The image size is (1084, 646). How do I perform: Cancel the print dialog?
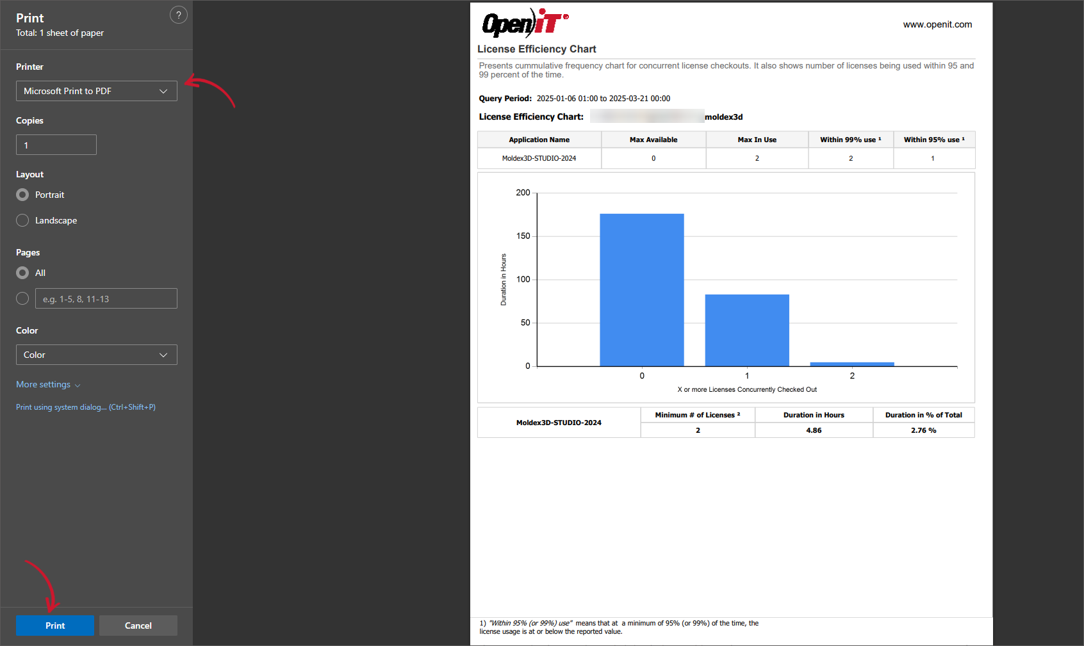click(138, 626)
